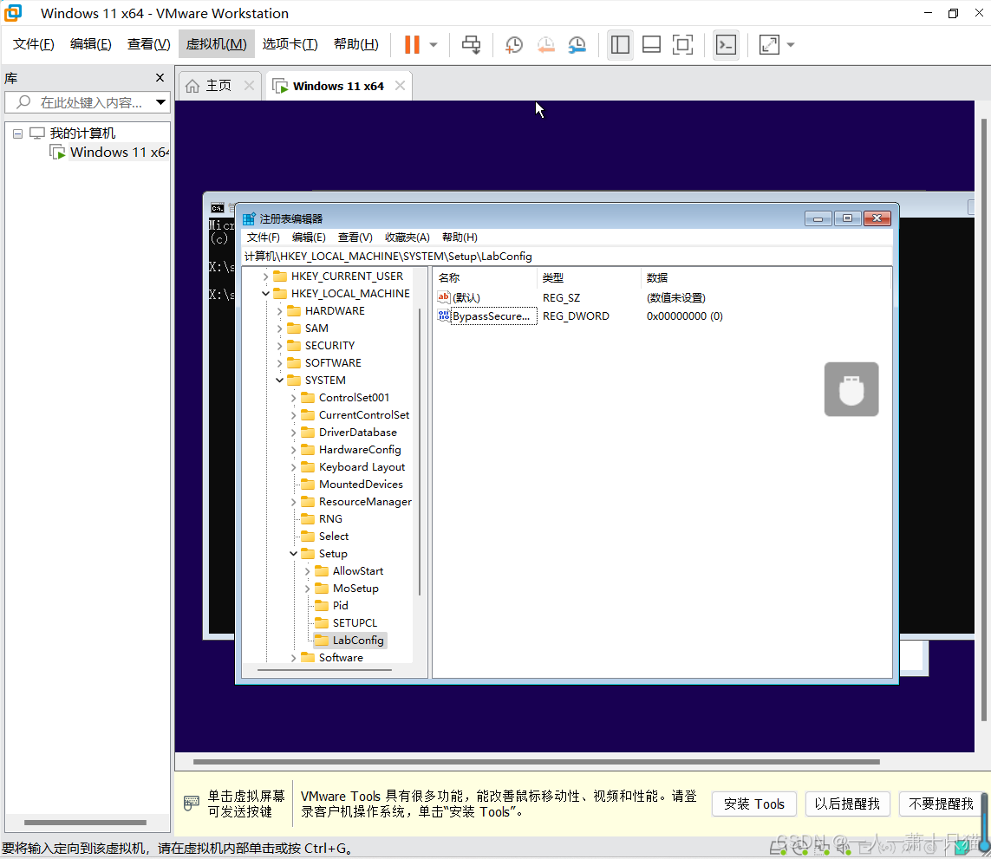Expand the HARDWARE key
This screenshot has width=991, height=859.
click(x=279, y=311)
